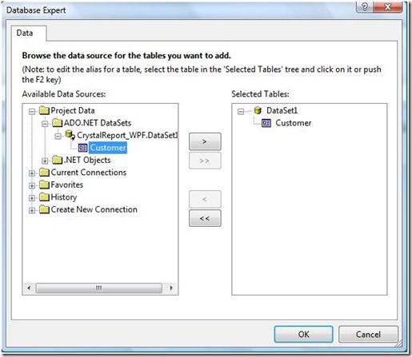Screen dimensions: 412x357
Task: Click the Cancel button
Action: (368, 334)
